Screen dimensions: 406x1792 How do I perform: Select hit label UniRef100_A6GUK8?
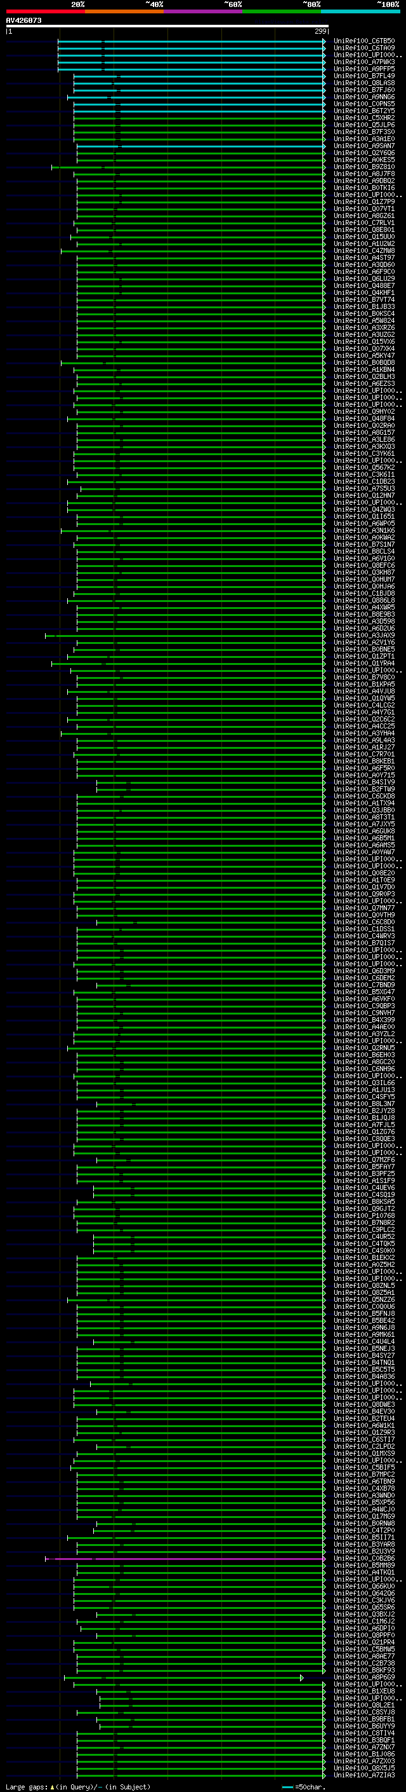click(364, 831)
